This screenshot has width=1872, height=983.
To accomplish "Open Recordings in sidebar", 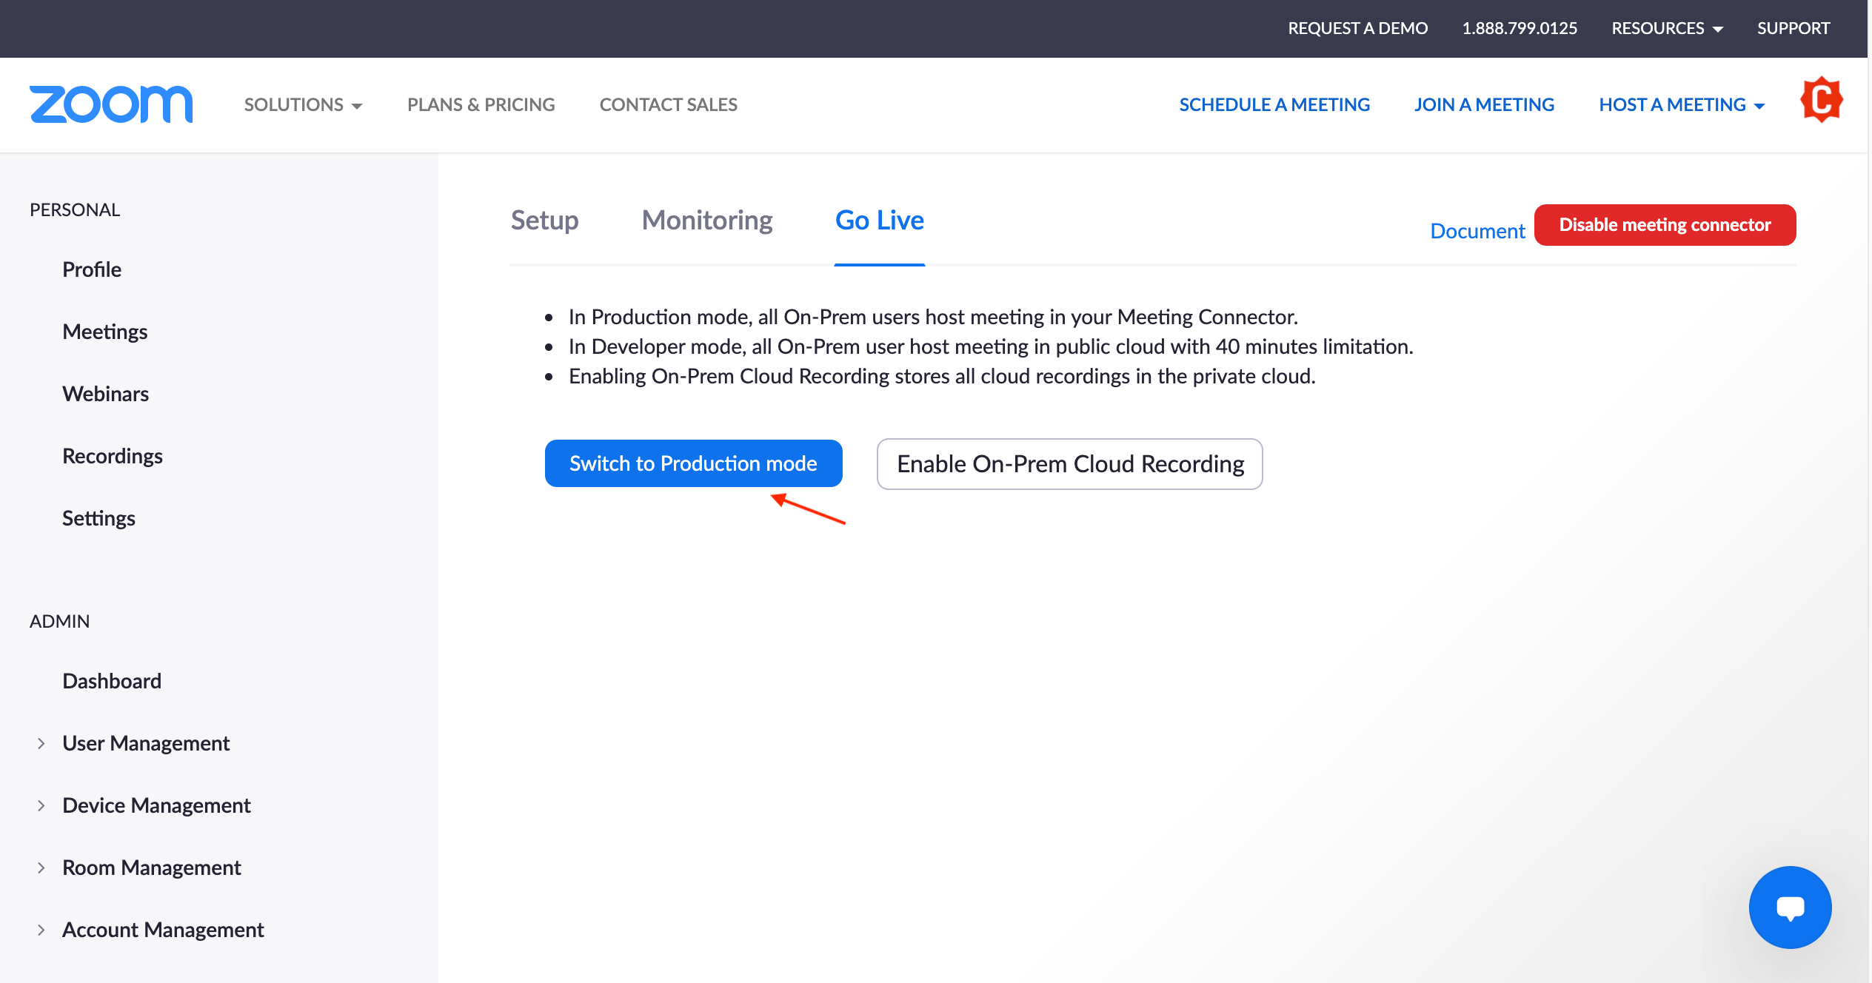I will pyautogui.click(x=113, y=456).
